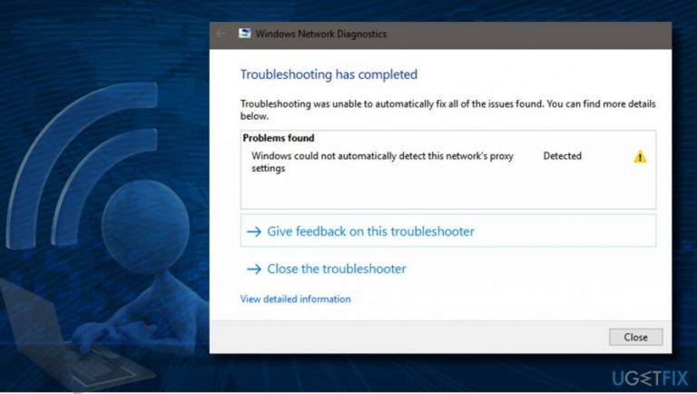Select Give feedback on this troubleshooter
697x394 pixels.
[448, 231]
